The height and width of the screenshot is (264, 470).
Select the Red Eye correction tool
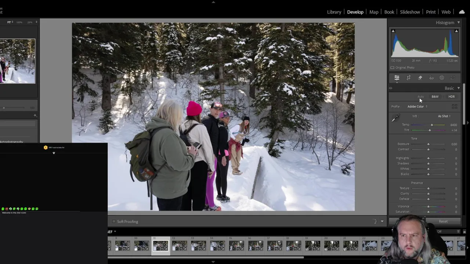[x=431, y=78]
